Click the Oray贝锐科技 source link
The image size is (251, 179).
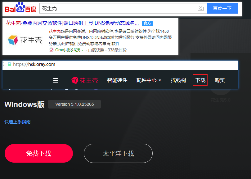click(68, 50)
